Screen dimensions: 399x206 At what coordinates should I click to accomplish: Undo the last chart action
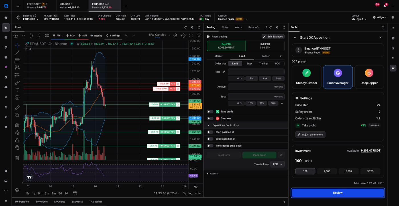[126, 36]
